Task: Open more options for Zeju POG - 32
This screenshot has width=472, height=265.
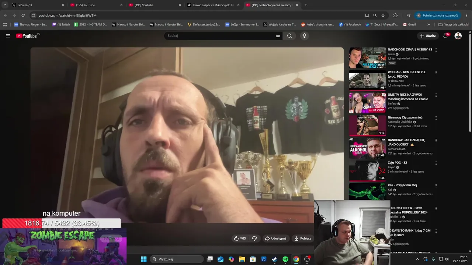Action: point(436,163)
